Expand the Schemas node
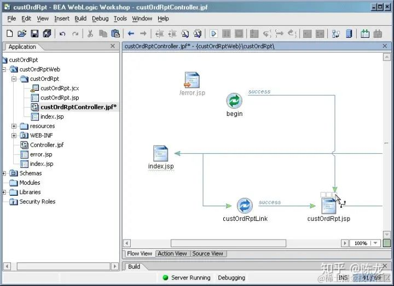The height and width of the screenshot is (286, 394). (x=4, y=173)
